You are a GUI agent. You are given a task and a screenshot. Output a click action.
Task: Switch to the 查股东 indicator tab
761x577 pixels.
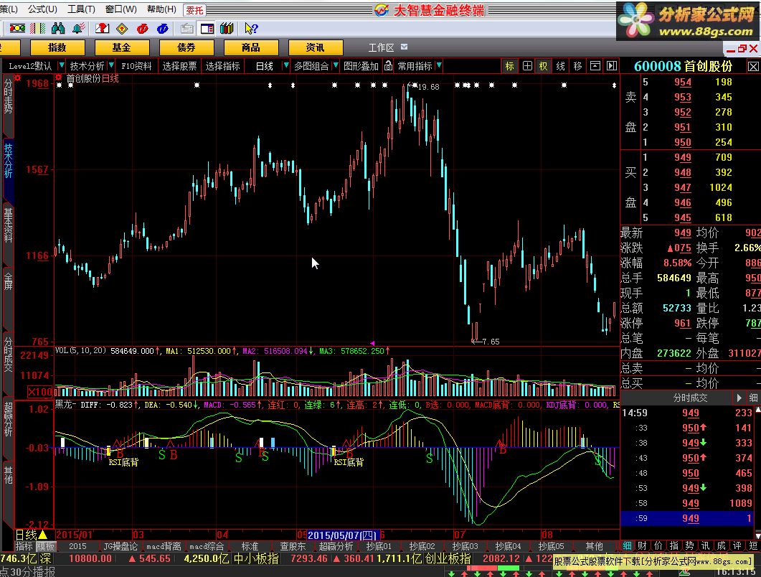(293, 546)
